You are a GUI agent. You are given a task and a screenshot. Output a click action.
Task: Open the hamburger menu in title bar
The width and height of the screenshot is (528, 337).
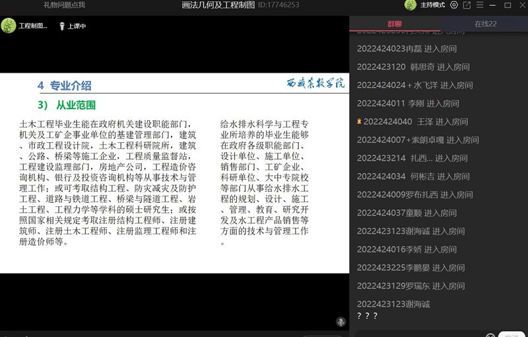480,5
